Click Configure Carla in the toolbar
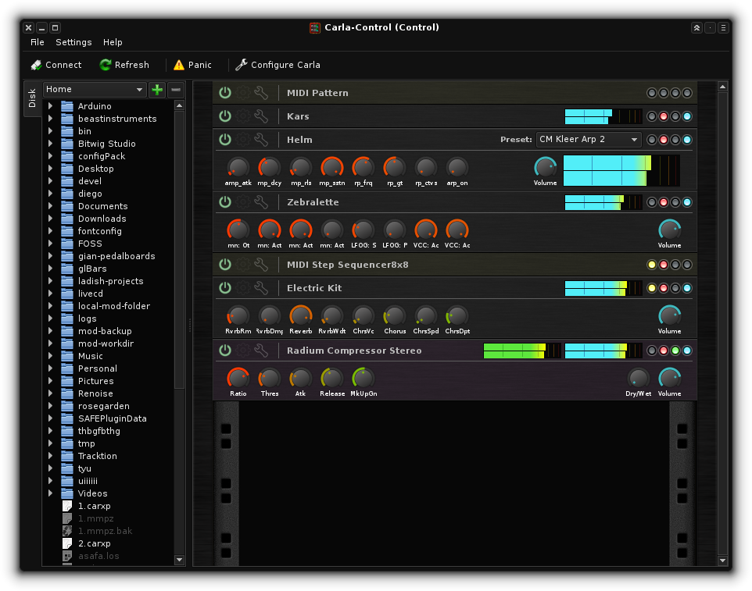This screenshot has height=591, width=752. 278,65
